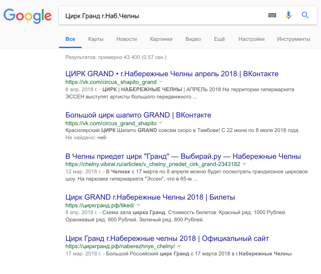Open Большой цирк шапито GRAND result
Image resolution: width=321 pixels, height=274 pixels.
[x=138, y=115]
